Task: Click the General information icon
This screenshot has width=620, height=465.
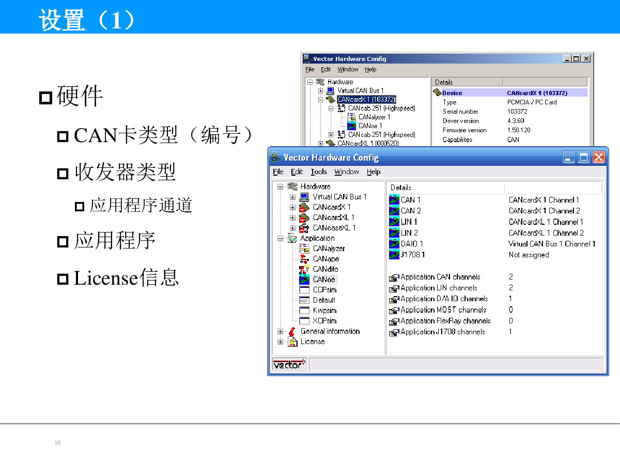Action: (292, 331)
